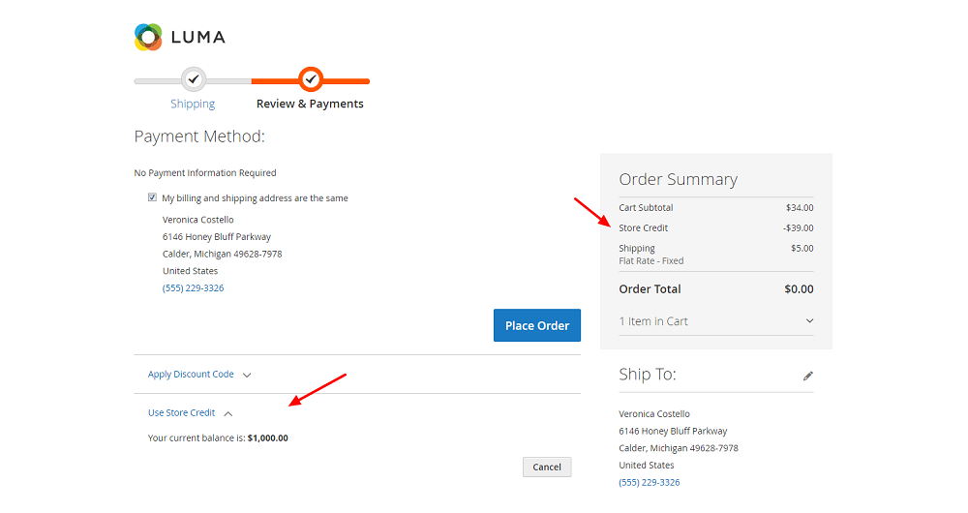Image resolution: width=968 pixels, height=513 pixels.
Task: Click the "1 Item in Cart" text
Action: (x=653, y=321)
